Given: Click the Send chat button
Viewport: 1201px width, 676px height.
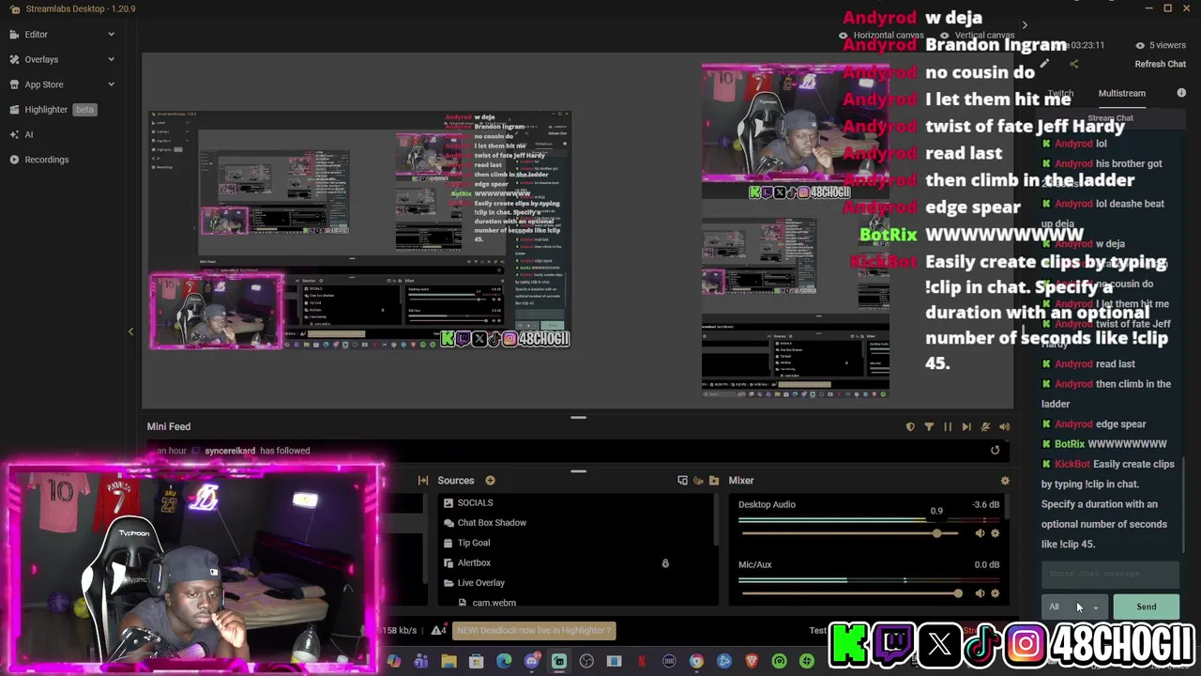Looking at the screenshot, I should point(1146,607).
